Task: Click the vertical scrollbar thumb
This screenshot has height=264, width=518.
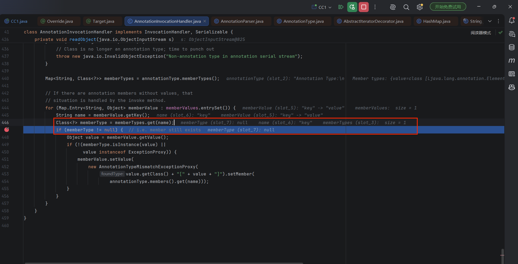Action: tap(502, 256)
